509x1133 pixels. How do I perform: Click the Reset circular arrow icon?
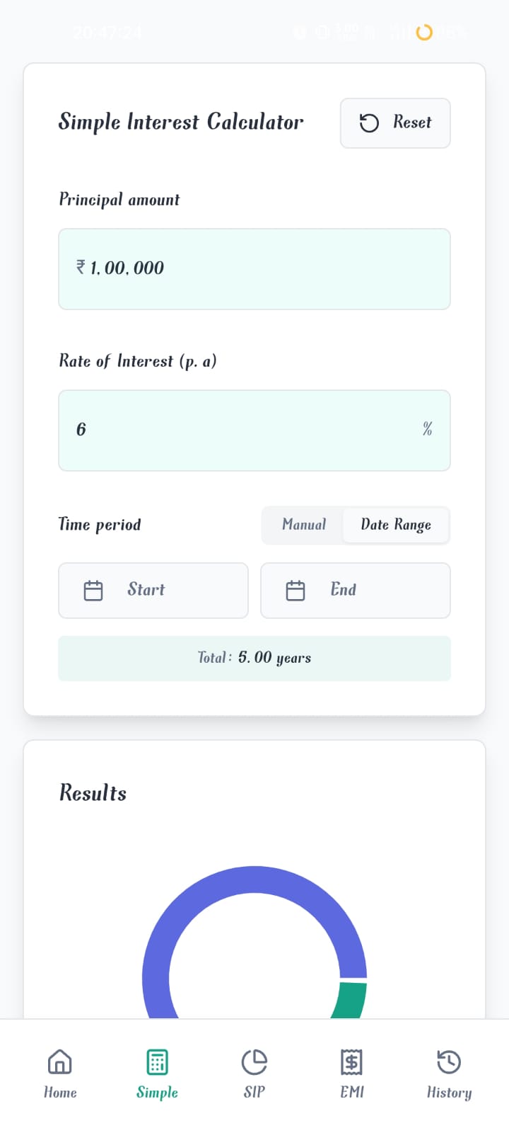click(368, 123)
